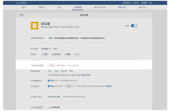Image resolution: width=170 pixels, height=112 pixels.
Task: Go to 客户与上下游 tab
Action: click(102, 7)
